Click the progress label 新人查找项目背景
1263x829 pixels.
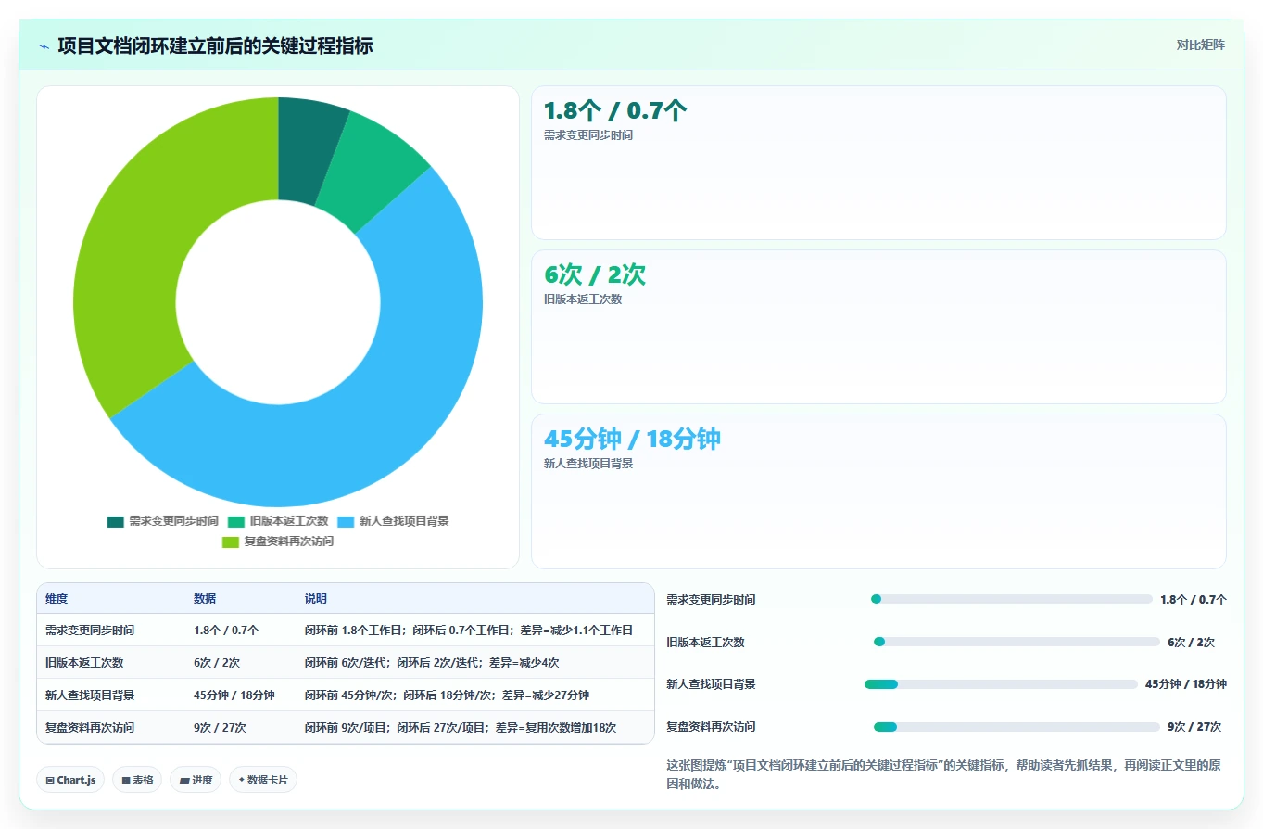pos(711,684)
